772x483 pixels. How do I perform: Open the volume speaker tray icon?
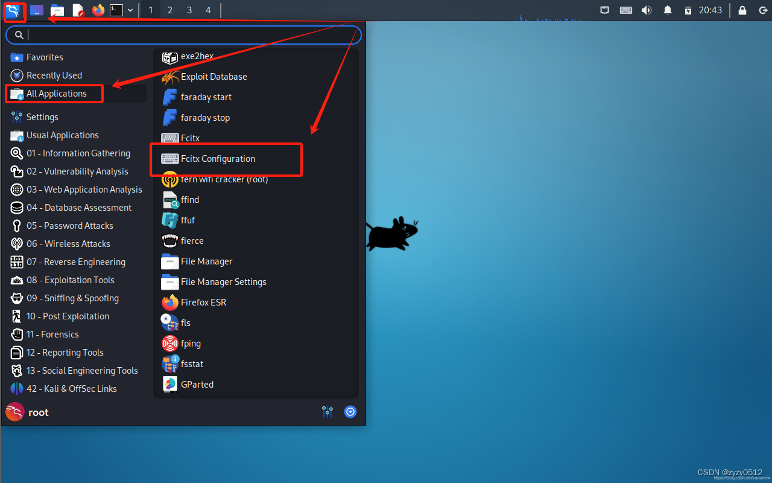(x=647, y=10)
